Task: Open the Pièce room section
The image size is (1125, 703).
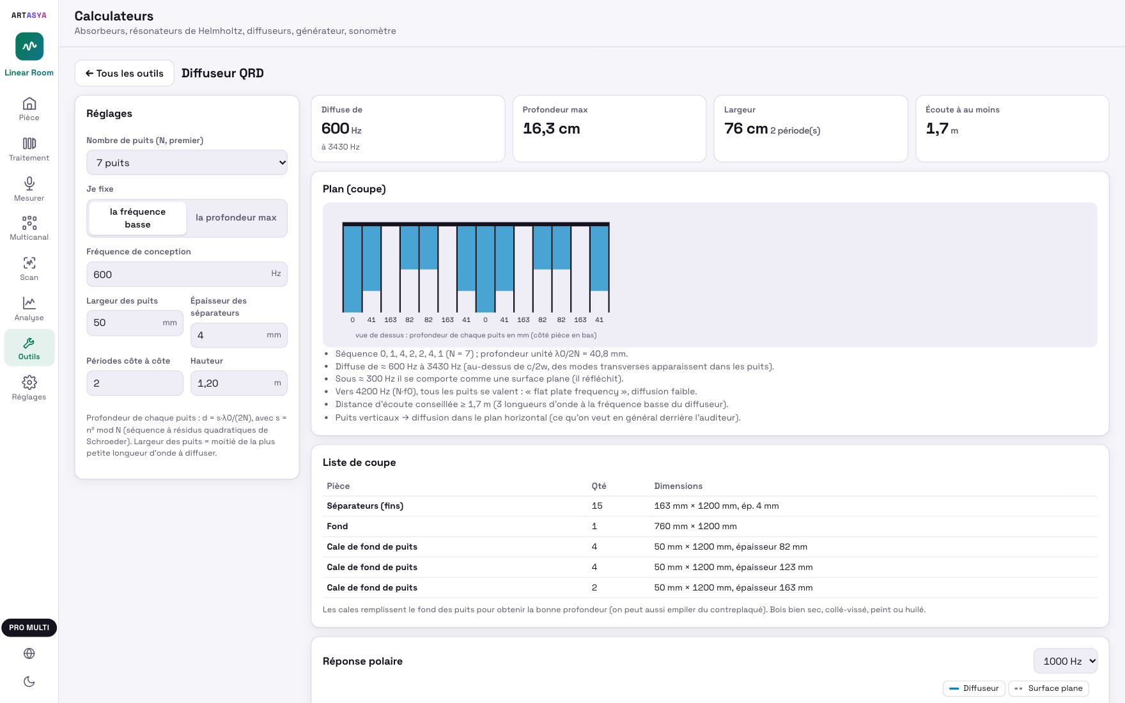Action: pyautogui.click(x=29, y=109)
